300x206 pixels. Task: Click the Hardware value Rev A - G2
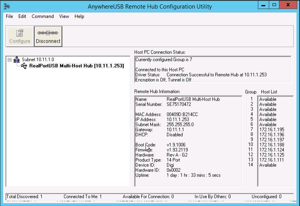[177, 155]
